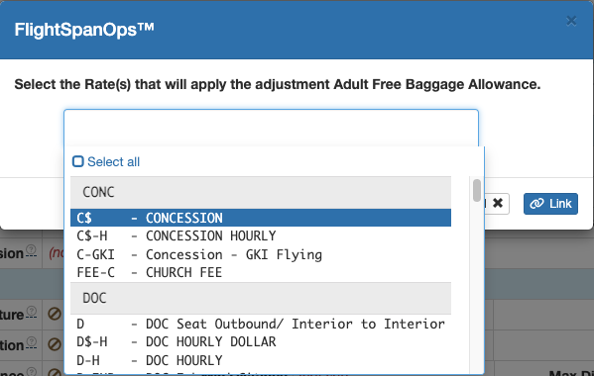Click the prohibited icon in the 'tion' row
594x376 pixels.
coord(55,344)
